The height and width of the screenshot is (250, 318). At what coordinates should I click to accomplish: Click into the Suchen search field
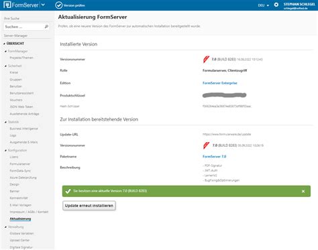click(x=24, y=27)
